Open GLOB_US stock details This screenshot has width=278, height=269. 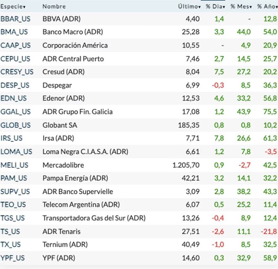coord(16,125)
